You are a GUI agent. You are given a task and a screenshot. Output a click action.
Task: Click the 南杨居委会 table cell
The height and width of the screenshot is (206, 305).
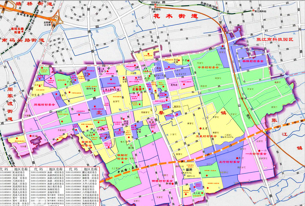[x=53, y=189]
